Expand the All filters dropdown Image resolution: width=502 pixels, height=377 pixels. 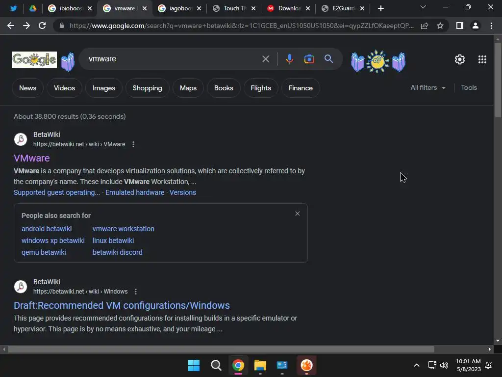(428, 87)
